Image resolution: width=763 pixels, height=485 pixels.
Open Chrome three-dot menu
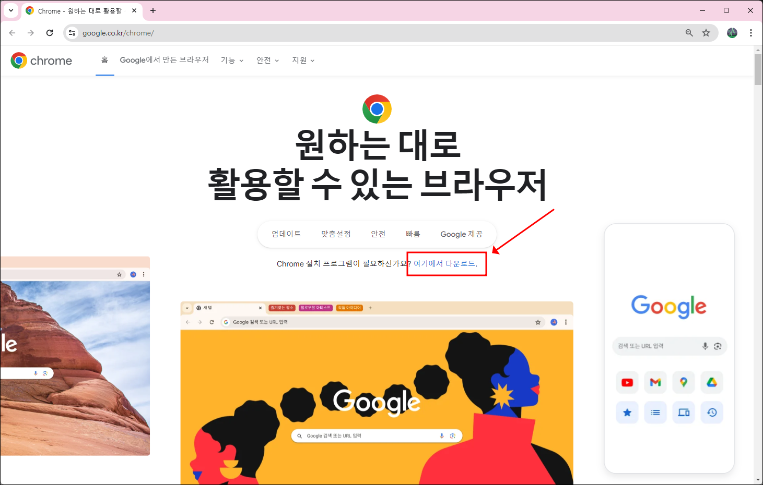pyautogui.click(x=751, y=33)
